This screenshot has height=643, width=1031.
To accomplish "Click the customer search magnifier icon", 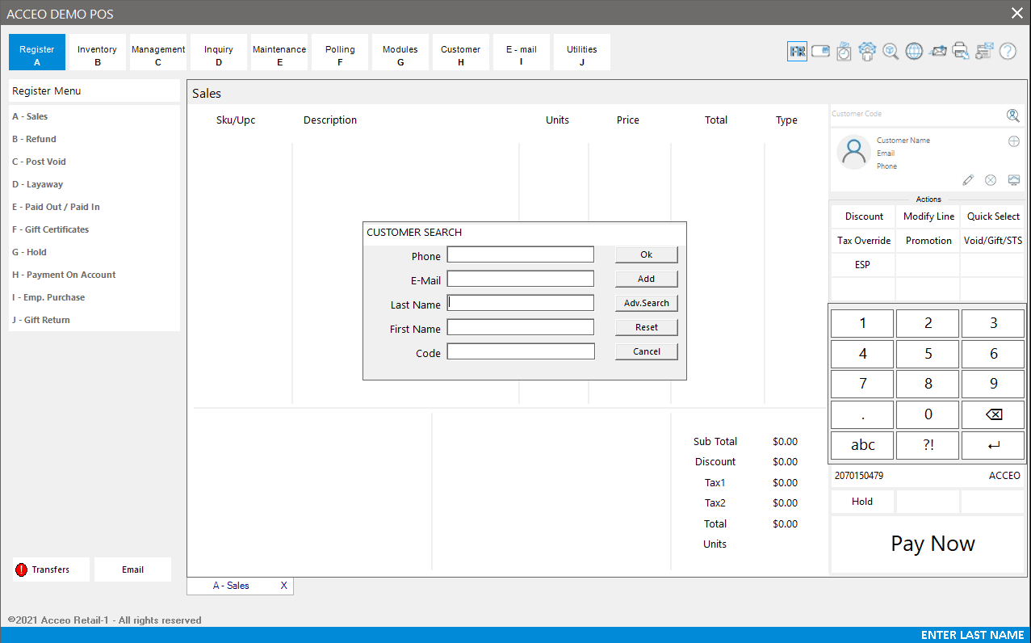I will 1012,116.
